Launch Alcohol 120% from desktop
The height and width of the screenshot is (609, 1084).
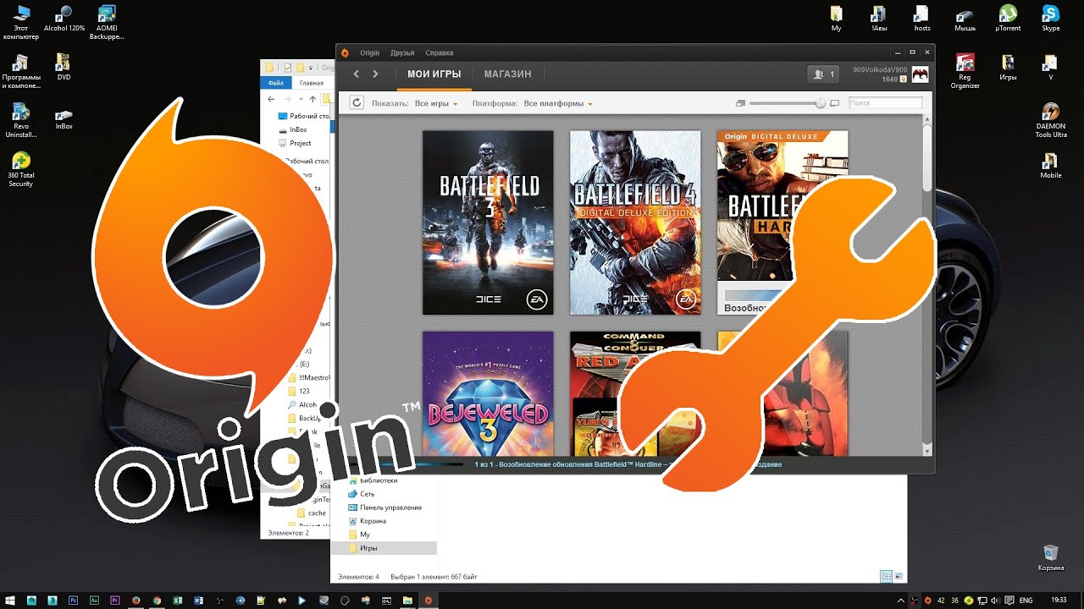64,19
